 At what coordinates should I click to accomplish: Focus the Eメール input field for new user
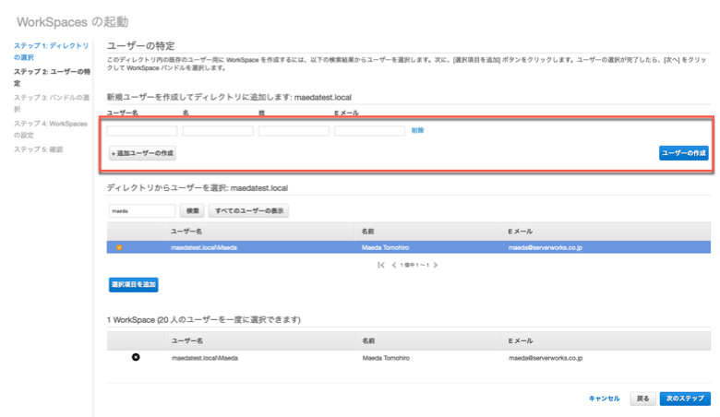coord(369,131)
